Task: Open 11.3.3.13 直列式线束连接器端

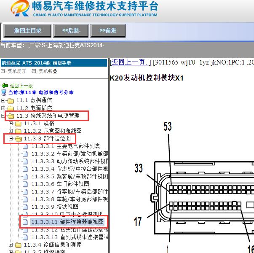Action: (x=70, y=237)
